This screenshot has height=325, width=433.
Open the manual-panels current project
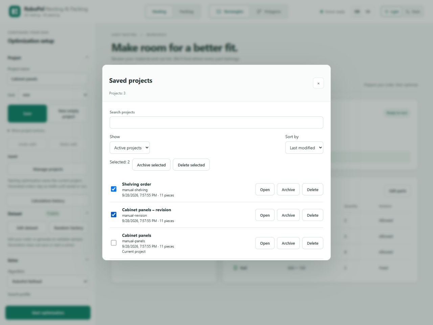pos(265,243)
